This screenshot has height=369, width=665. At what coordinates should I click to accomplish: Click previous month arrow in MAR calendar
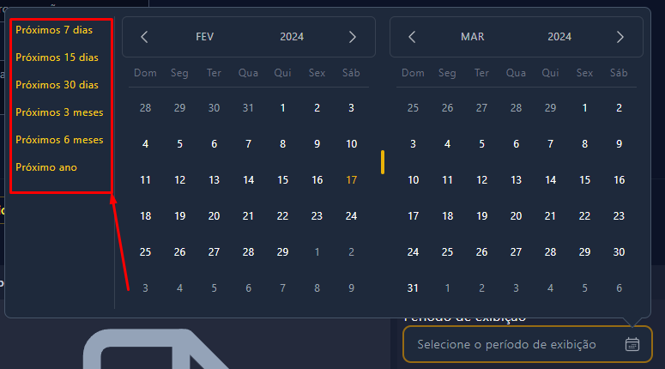click(413, 37)
